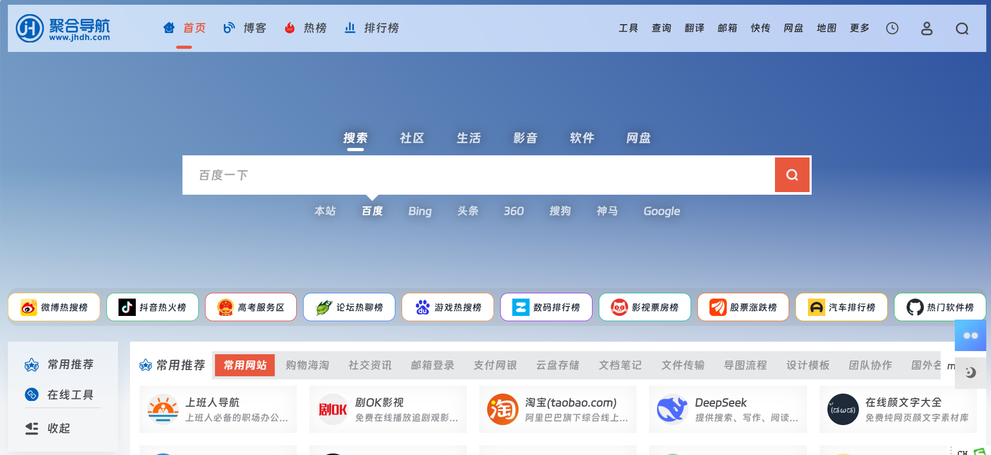Screen dimensions: 991x455
Task: Go to 首页 home nav item
Action: [184, 28]
